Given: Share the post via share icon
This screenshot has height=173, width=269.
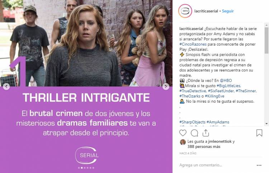Looking at the screenshot, I should [206, 133].
